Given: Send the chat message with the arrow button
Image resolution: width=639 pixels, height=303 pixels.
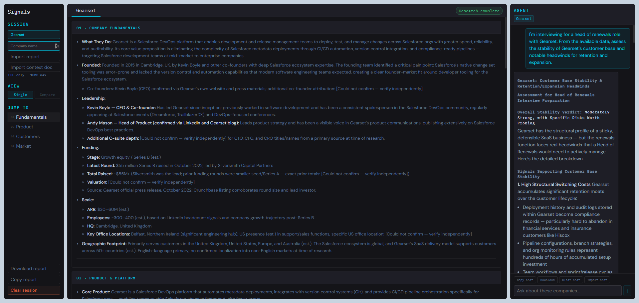Looking at the screenshot, I should (x=627, y=291).
